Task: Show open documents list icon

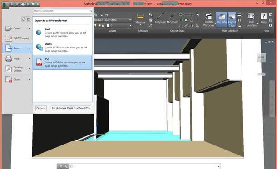Action: (29, 19)
